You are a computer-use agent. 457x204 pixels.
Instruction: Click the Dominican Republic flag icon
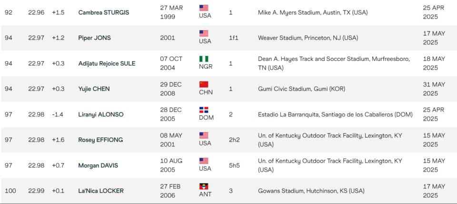(204, 110)
